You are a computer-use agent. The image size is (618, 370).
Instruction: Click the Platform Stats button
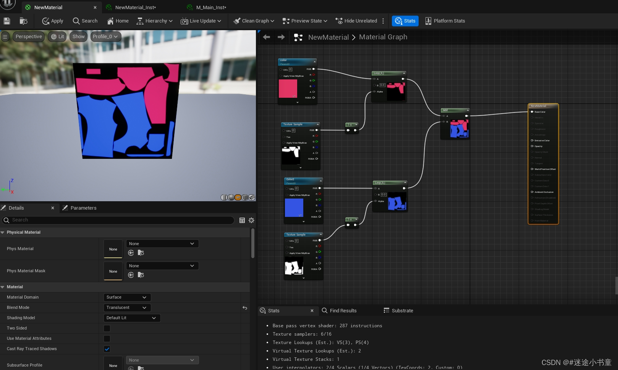pos(445,21)
